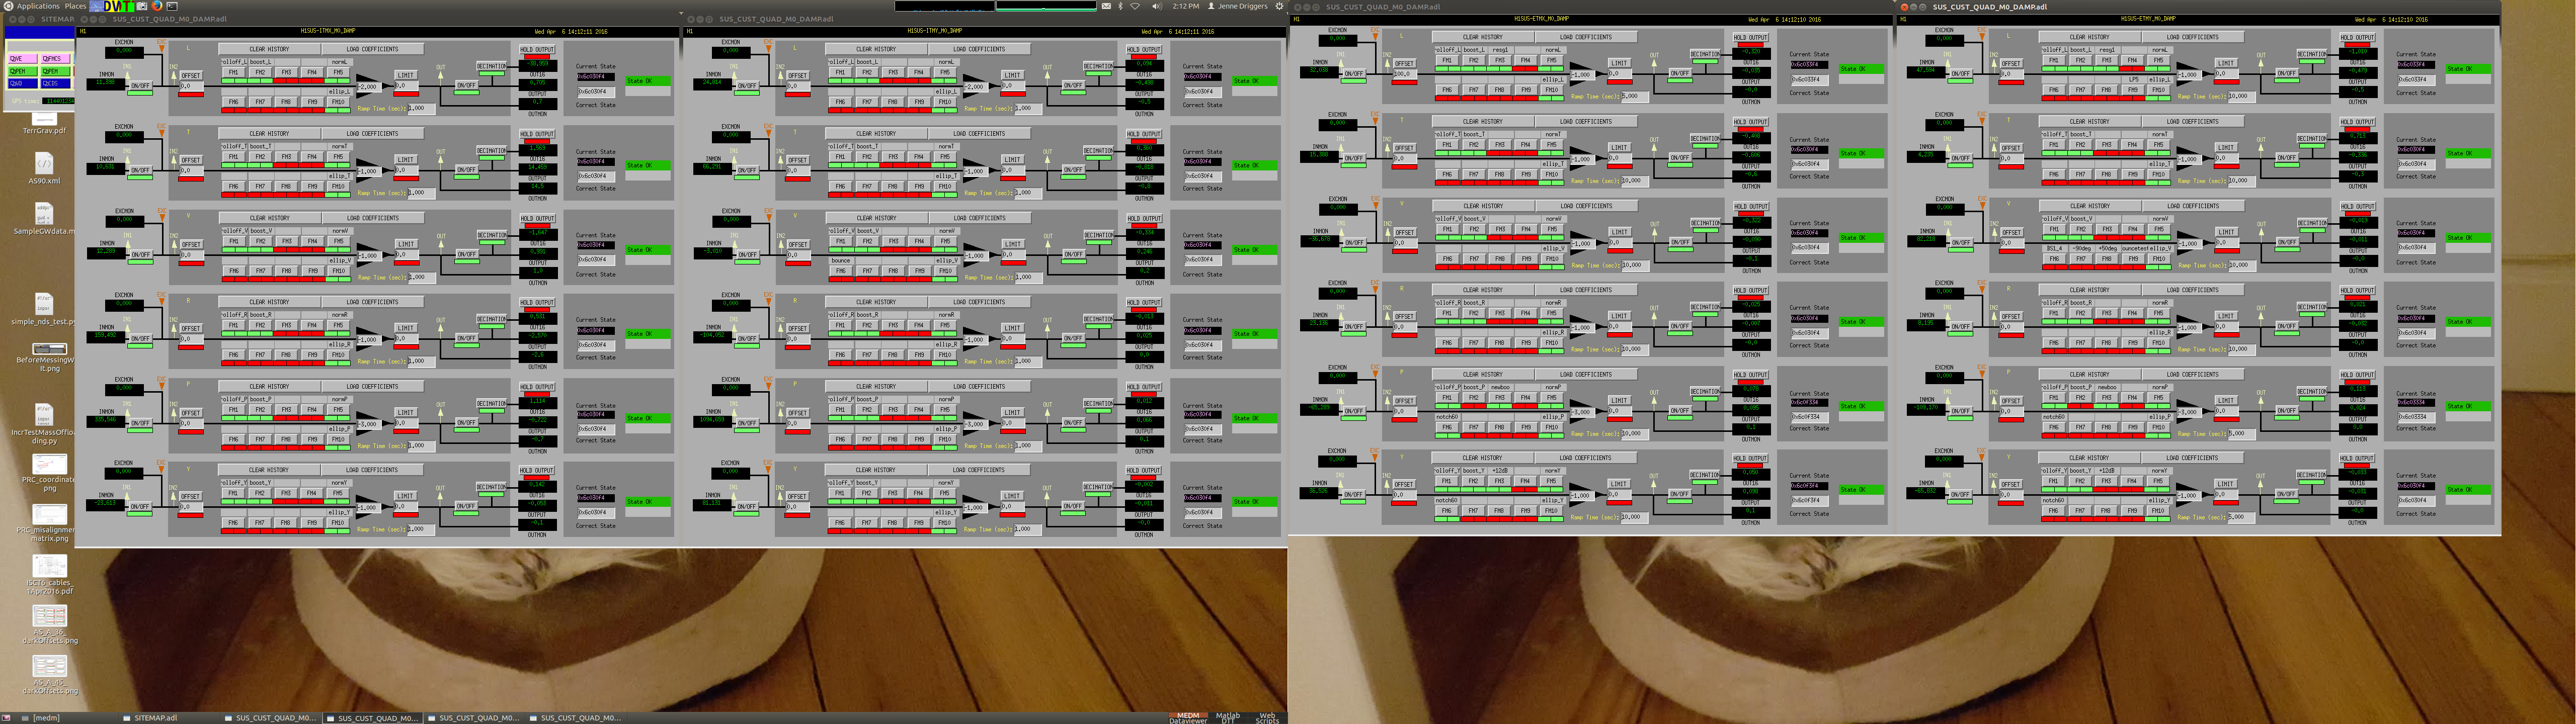Toggle HOLD OUTPUT in ETMX L row
This screenshot has height=724, width=2576.
pyautogui.click(x=1751, y=38)
